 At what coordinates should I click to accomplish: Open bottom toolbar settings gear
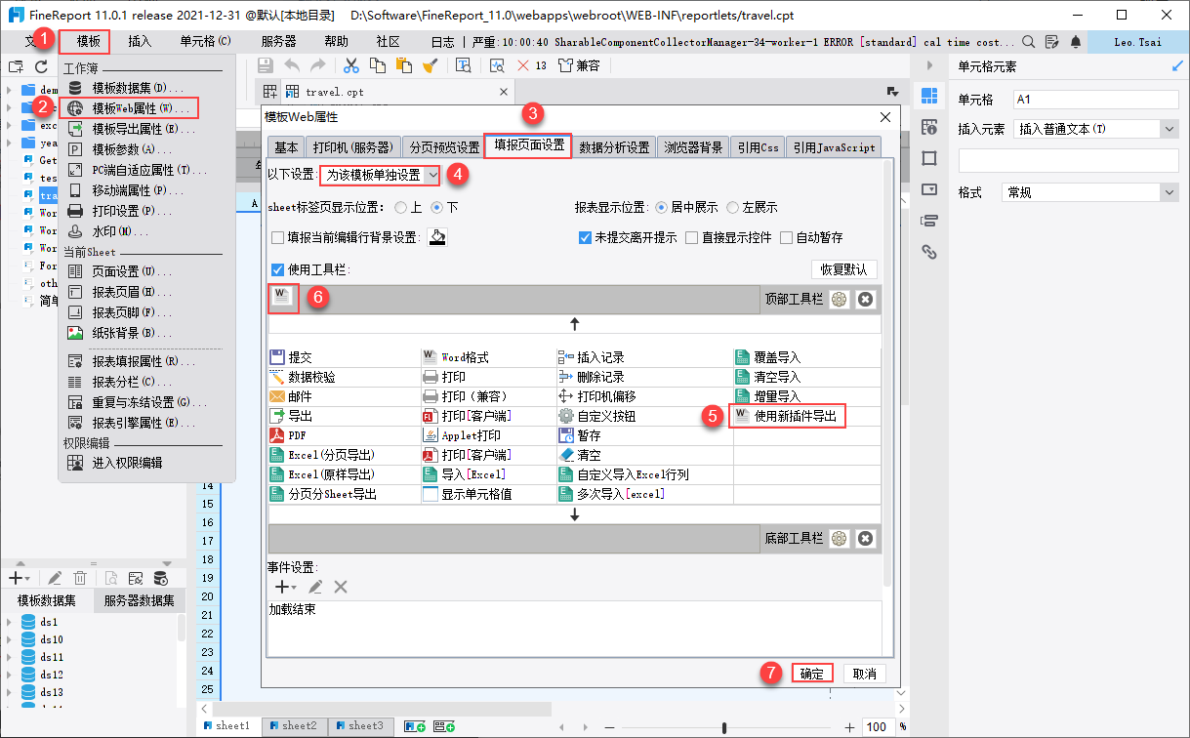pyautogui.click(x=839, y=538)
